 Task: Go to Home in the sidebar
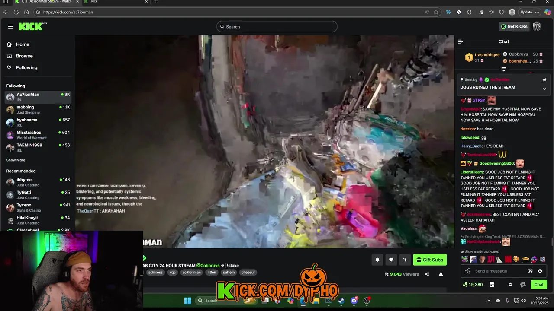pyautogui.click(x=23, y=44)
